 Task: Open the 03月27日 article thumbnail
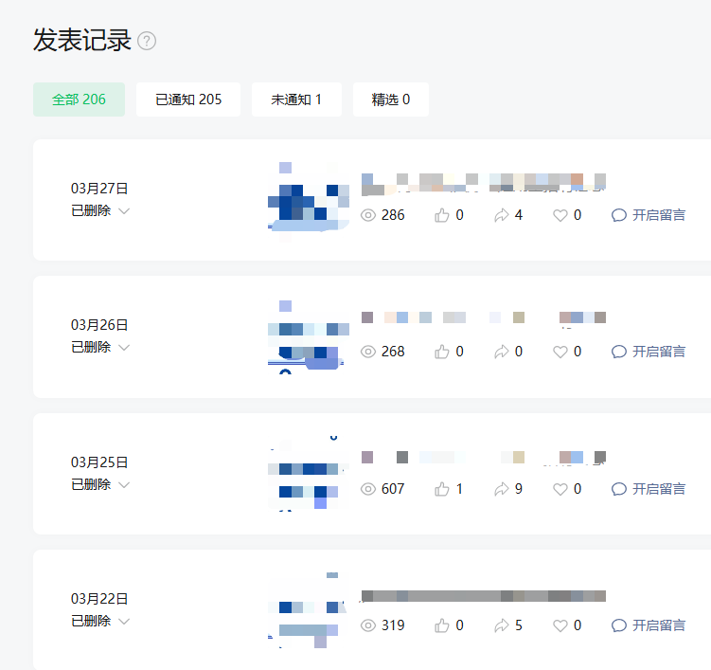coord(309,200)
